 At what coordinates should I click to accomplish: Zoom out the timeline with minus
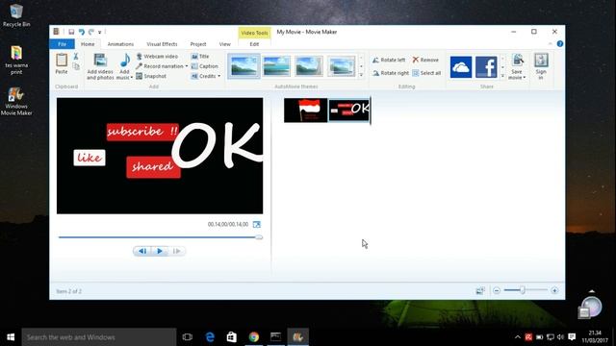[x=497, y=290]
